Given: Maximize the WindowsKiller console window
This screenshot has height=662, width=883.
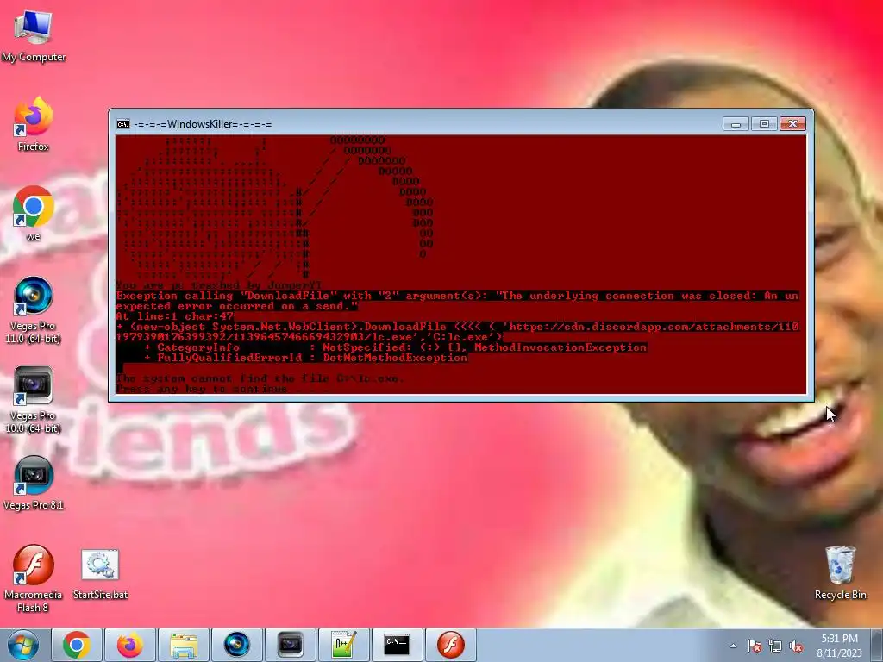Looking at the screenshot, I should (764, 124).
